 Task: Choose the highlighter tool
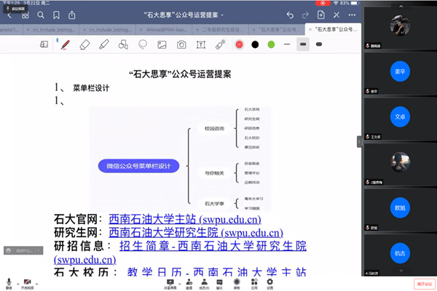tap(103, 44)
